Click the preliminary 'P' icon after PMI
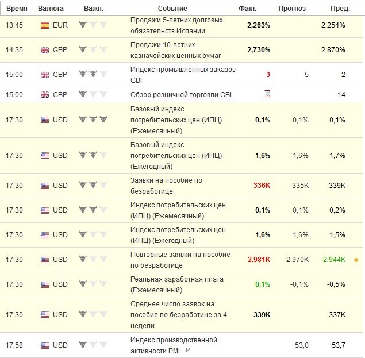365x358 pixels. (187, 350)
